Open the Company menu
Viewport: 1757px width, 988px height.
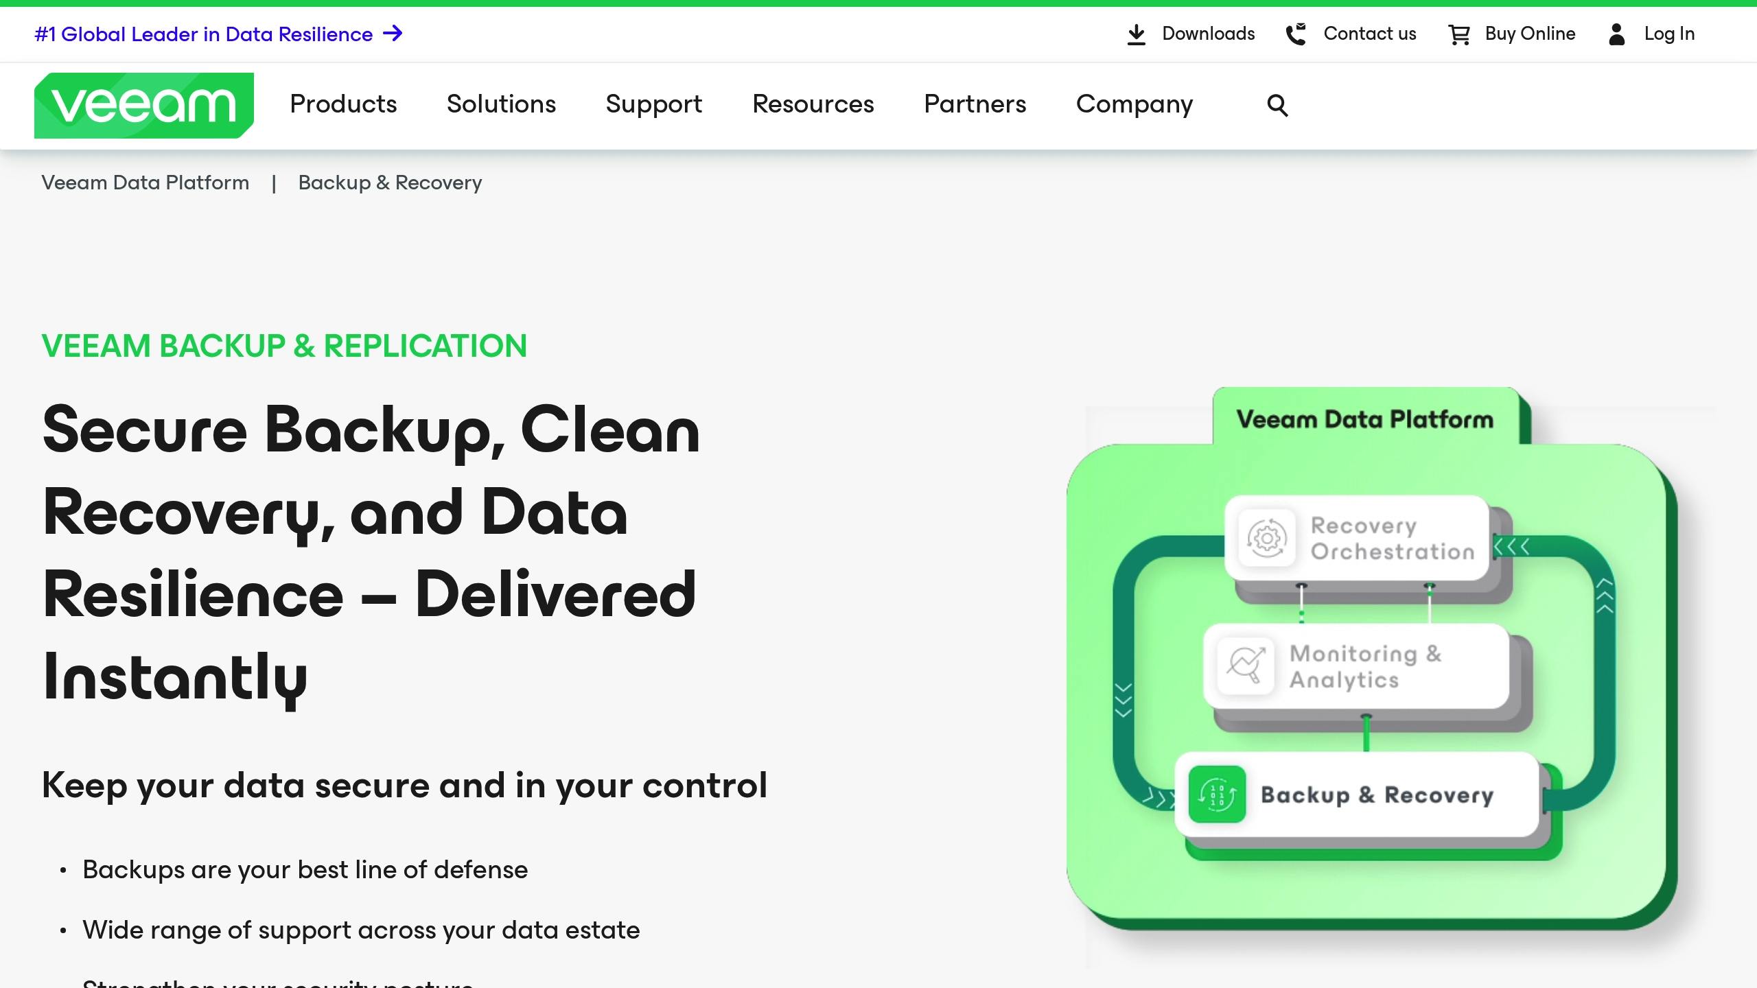tap(1135, 105)
